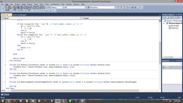Open the Debug menu

[x=30, y=4]
